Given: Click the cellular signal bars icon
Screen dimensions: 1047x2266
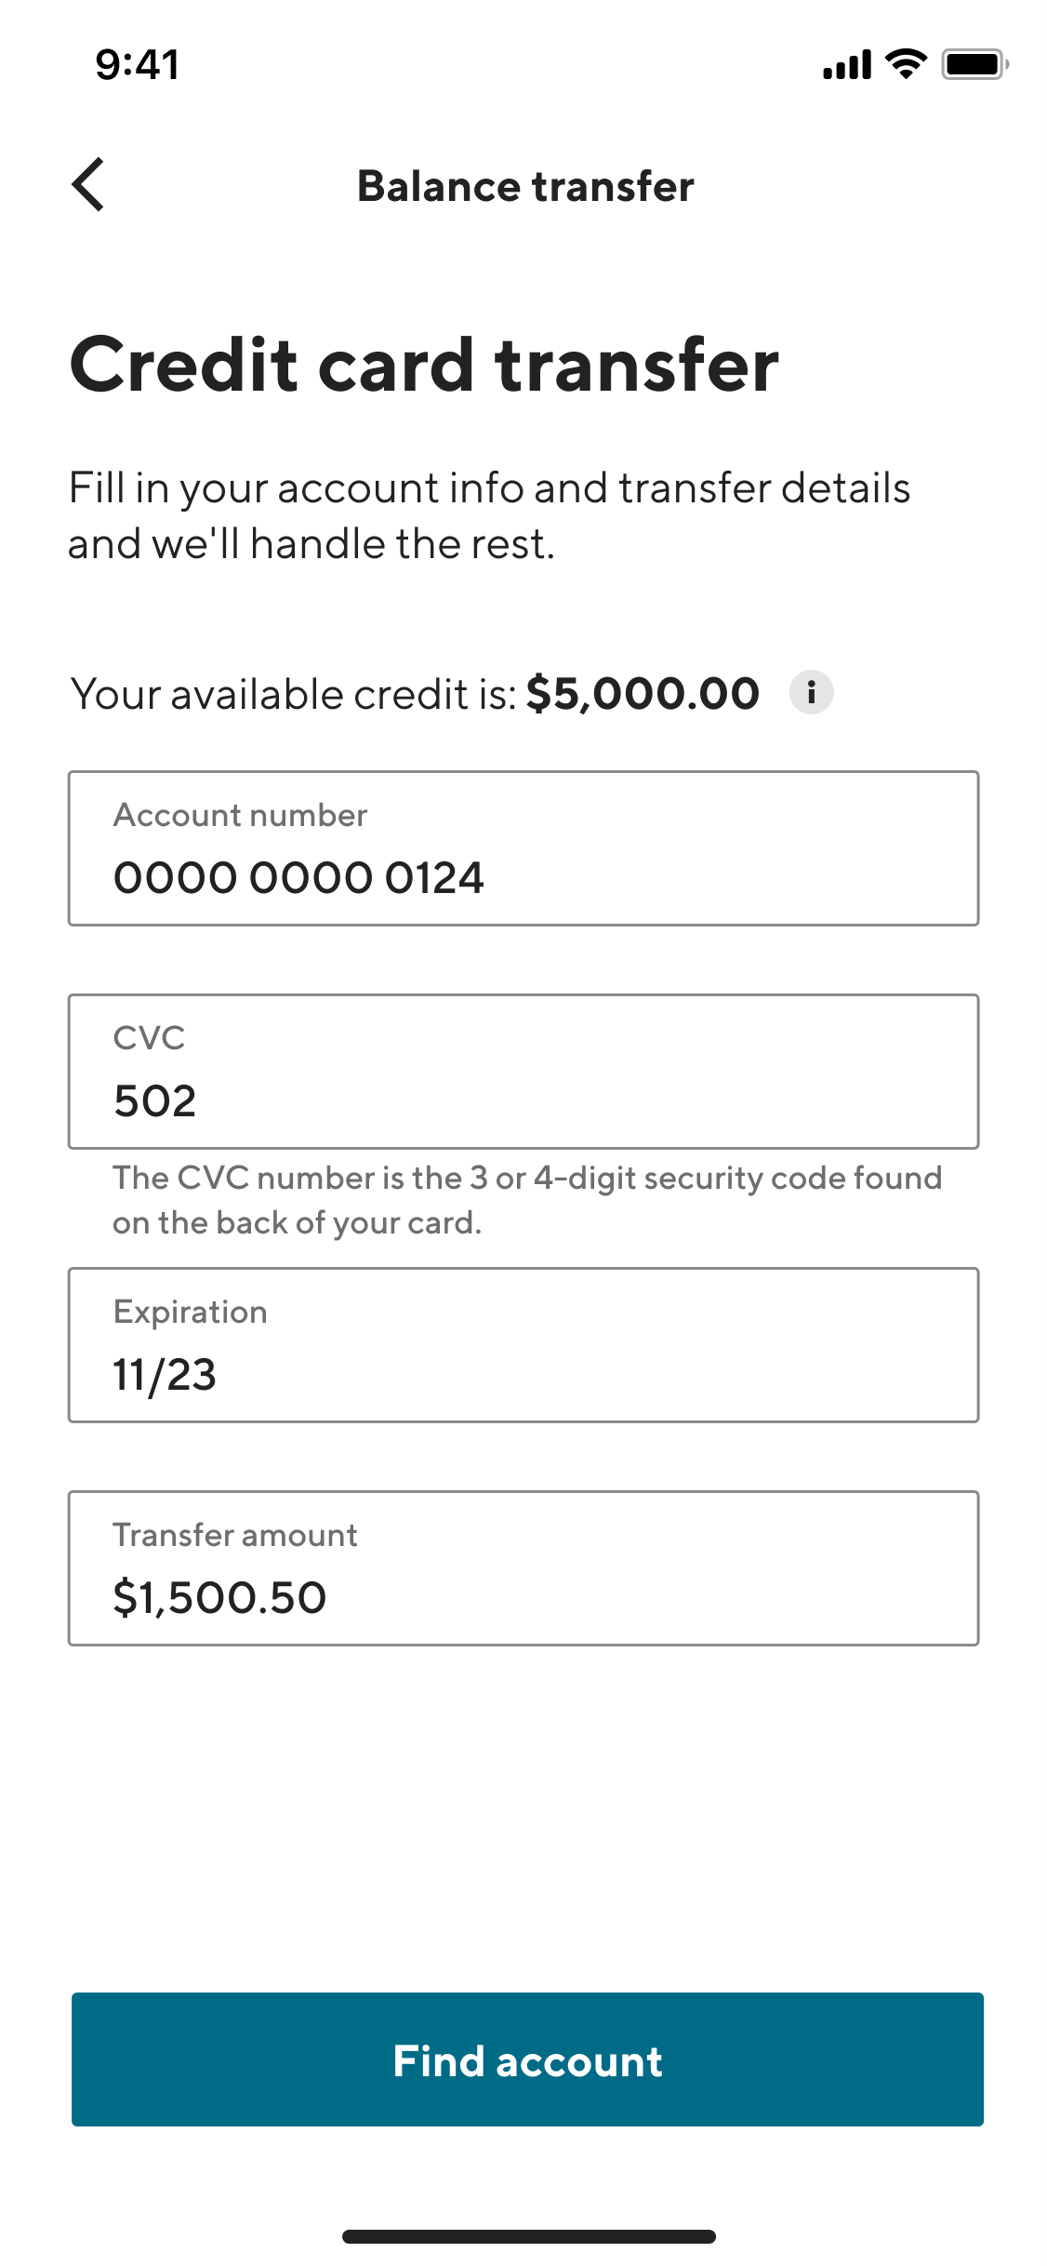Looking at the screenshot, I should tap(846, 64).
